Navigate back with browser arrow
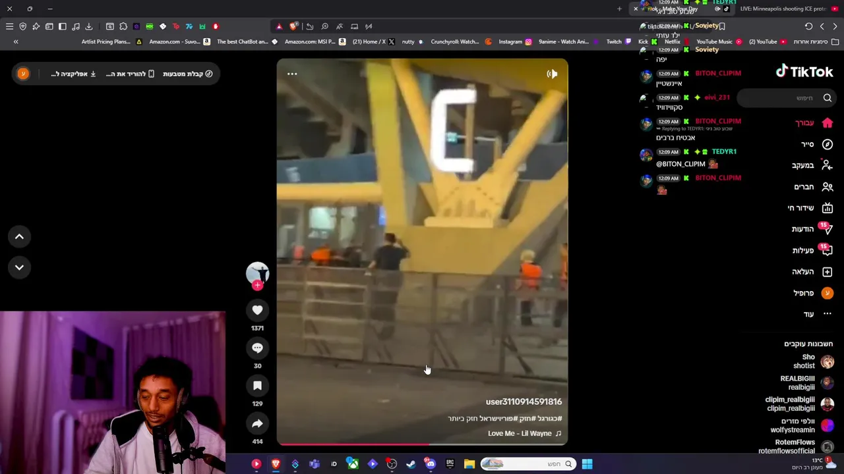Viewport: 844px width, 474px height. coord(835,26)
